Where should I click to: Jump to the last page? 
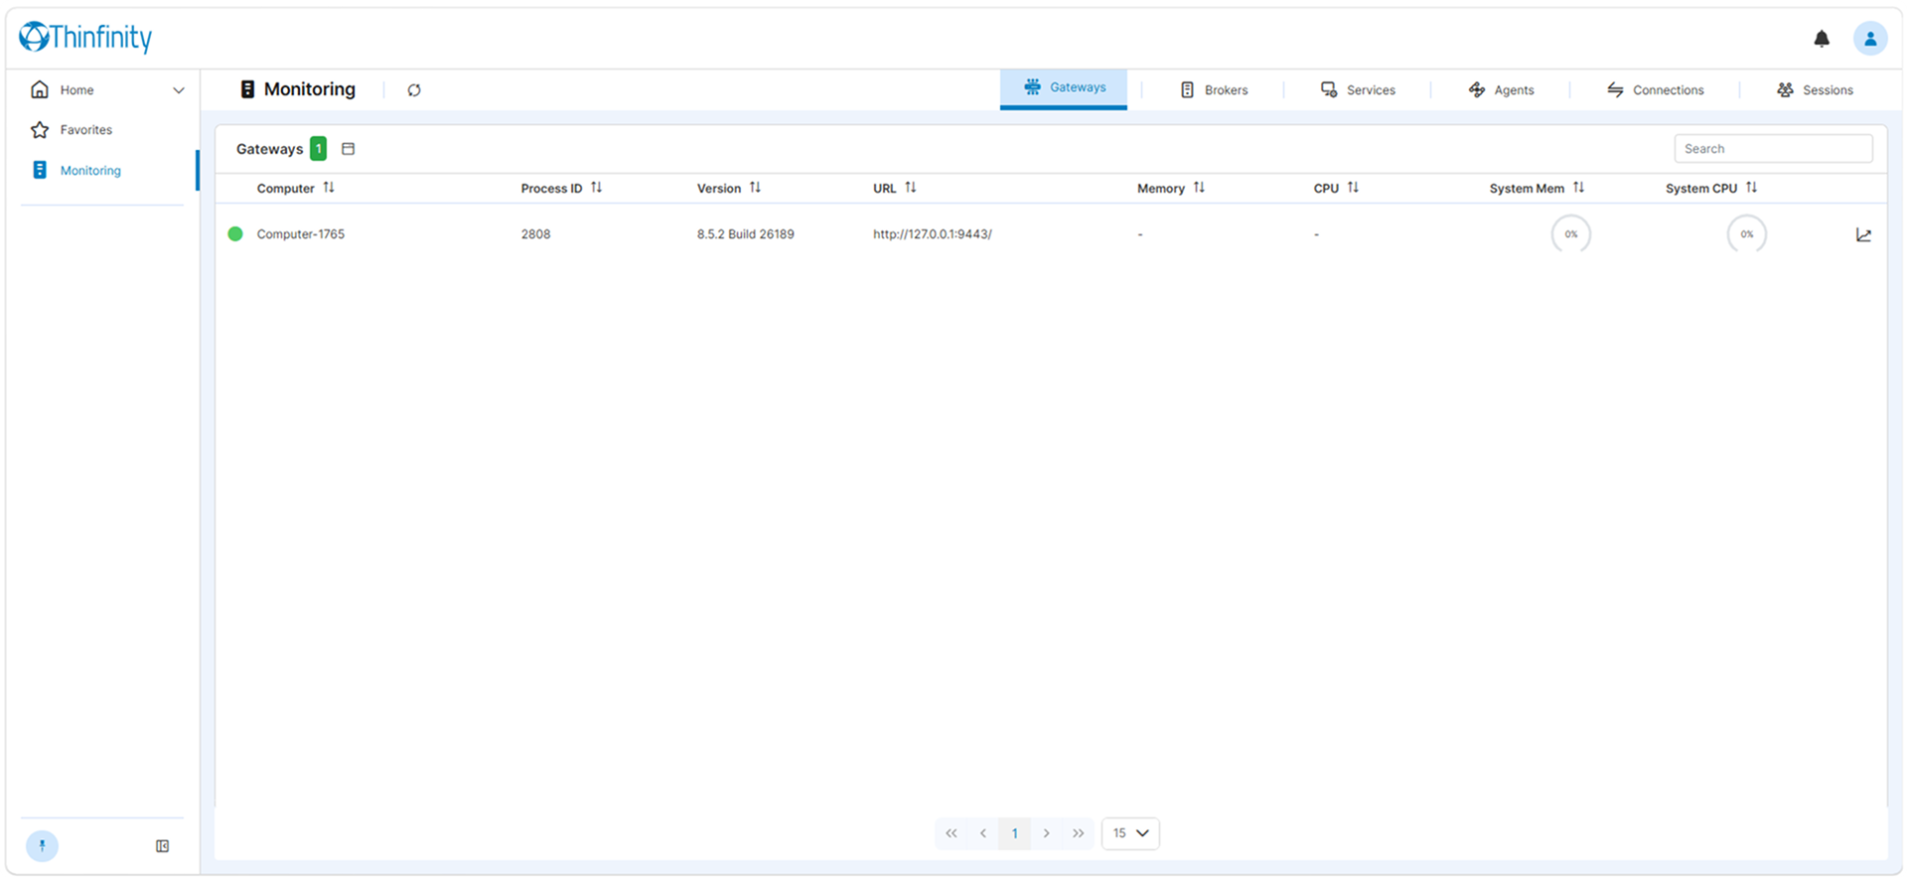[x=1079, y=833]
